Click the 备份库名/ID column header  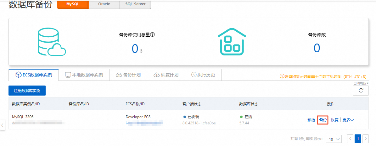(79, 104)
